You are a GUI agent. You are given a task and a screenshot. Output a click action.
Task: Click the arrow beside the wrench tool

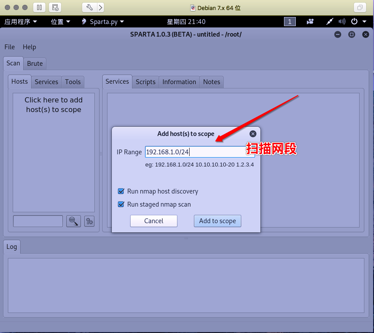tap(100, 7)
